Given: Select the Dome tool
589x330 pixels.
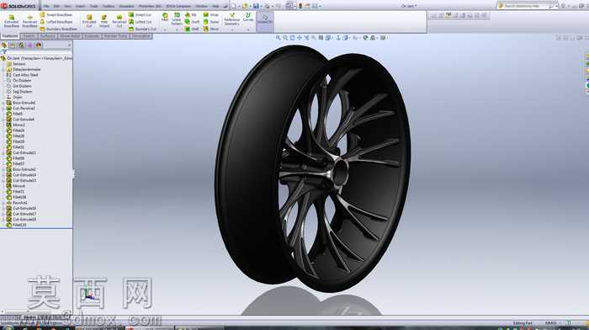Looking at the screenshot, I should click(x=210, y=22).
